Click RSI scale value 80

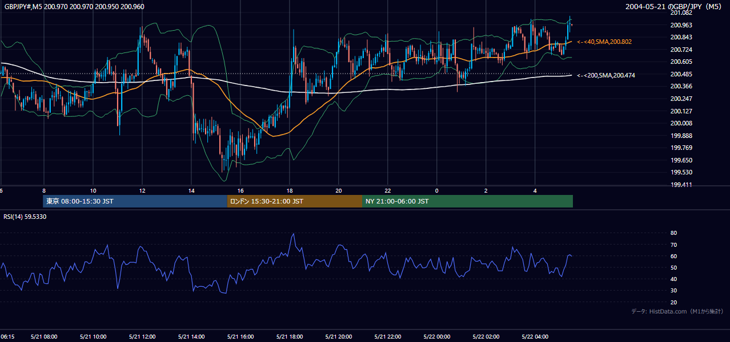click(673, 233)
